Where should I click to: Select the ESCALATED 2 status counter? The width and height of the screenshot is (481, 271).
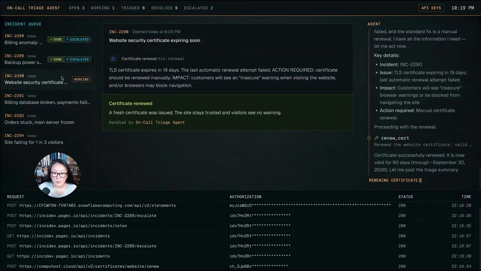coord(198,8)
